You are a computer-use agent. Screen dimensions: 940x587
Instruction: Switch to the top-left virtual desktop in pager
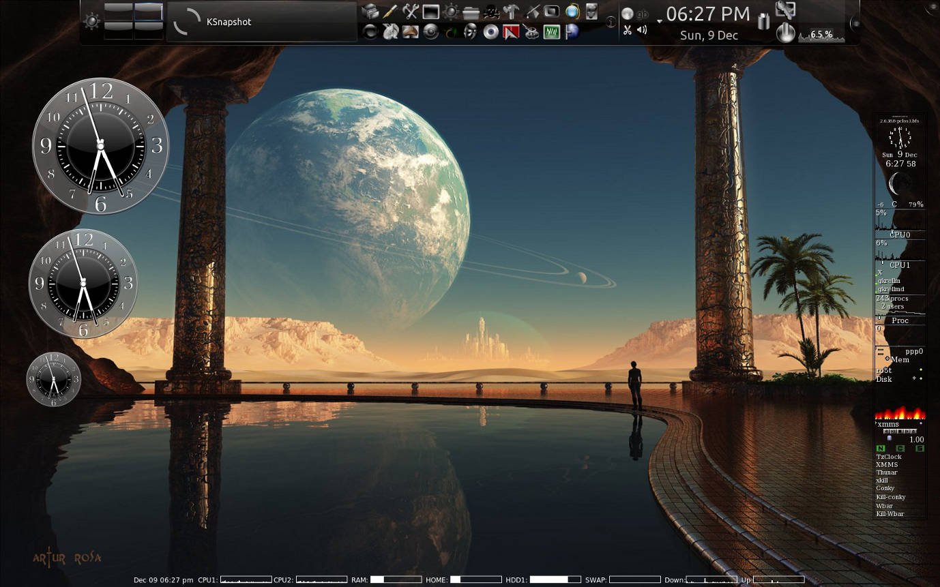(x=118, y=12)
